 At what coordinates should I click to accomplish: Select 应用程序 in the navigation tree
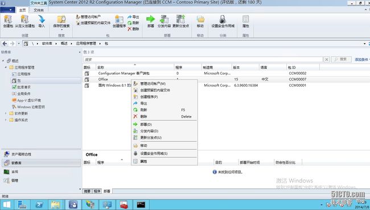tap(21, 74)
